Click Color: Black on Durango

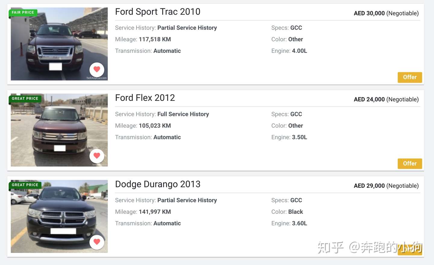[x=287, y=212]
